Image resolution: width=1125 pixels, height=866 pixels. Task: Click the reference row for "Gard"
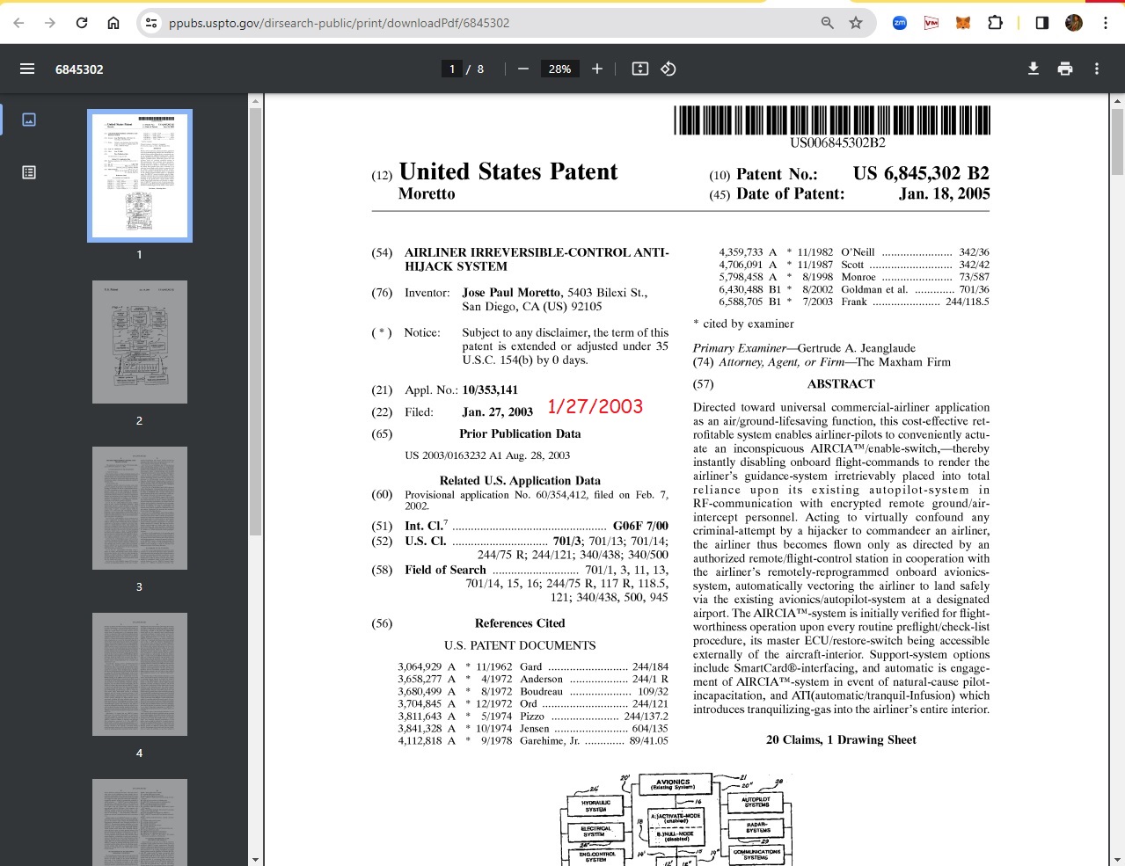point(533,666)
